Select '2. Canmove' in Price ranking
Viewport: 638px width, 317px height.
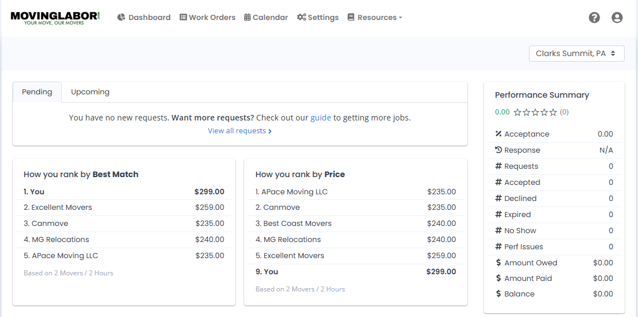click(x=355, y=208)
